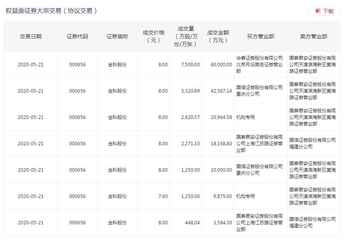
Task: Click price 8.00 in the 5,320.89 row
Action: click(163, 91)
